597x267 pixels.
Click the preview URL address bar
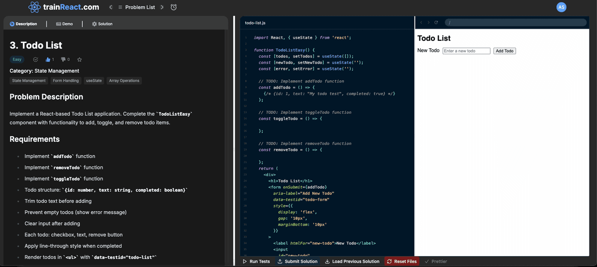click(515, 22)
